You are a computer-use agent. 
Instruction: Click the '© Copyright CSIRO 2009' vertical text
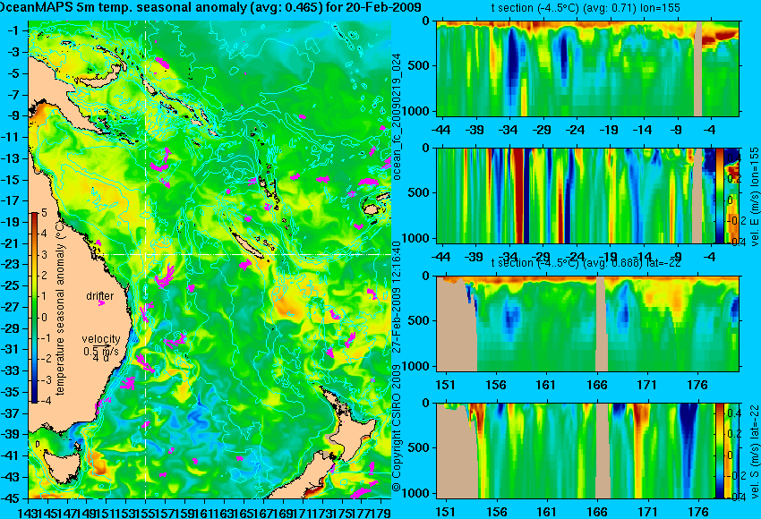coord(397,427)
